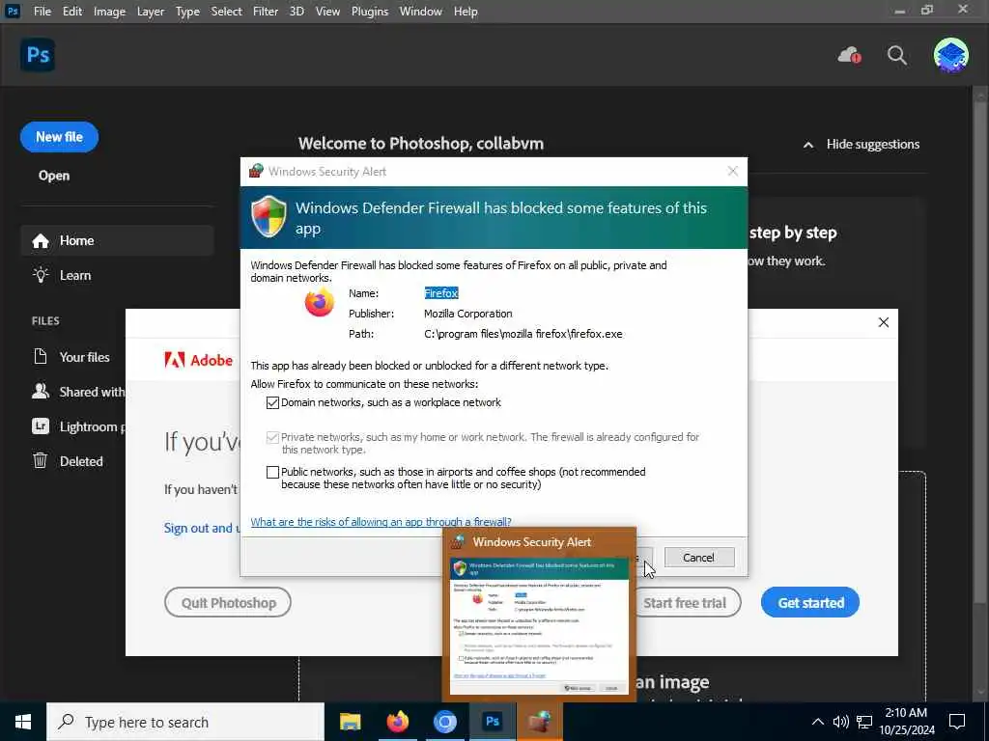Viewport: 989px width, 741px height.
Task: Go to Home in the sidebar
Action: (x=117, y=240)
